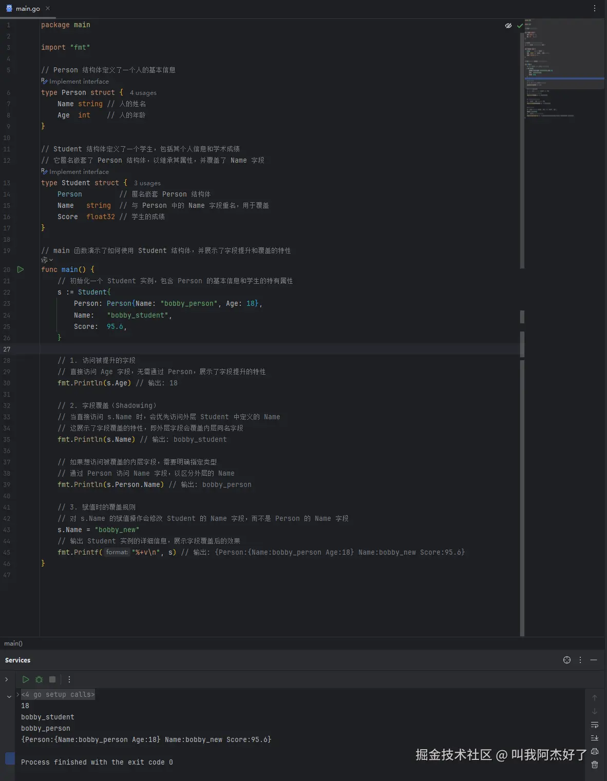Toggle the reader mode eye icon
Viewport: 607px width, 781px height.
pyautogui.click(x=508, y=25)
